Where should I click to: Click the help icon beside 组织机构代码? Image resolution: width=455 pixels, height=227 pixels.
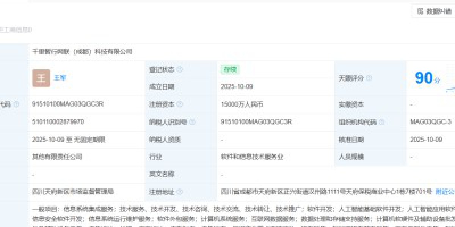click(382, 122)
